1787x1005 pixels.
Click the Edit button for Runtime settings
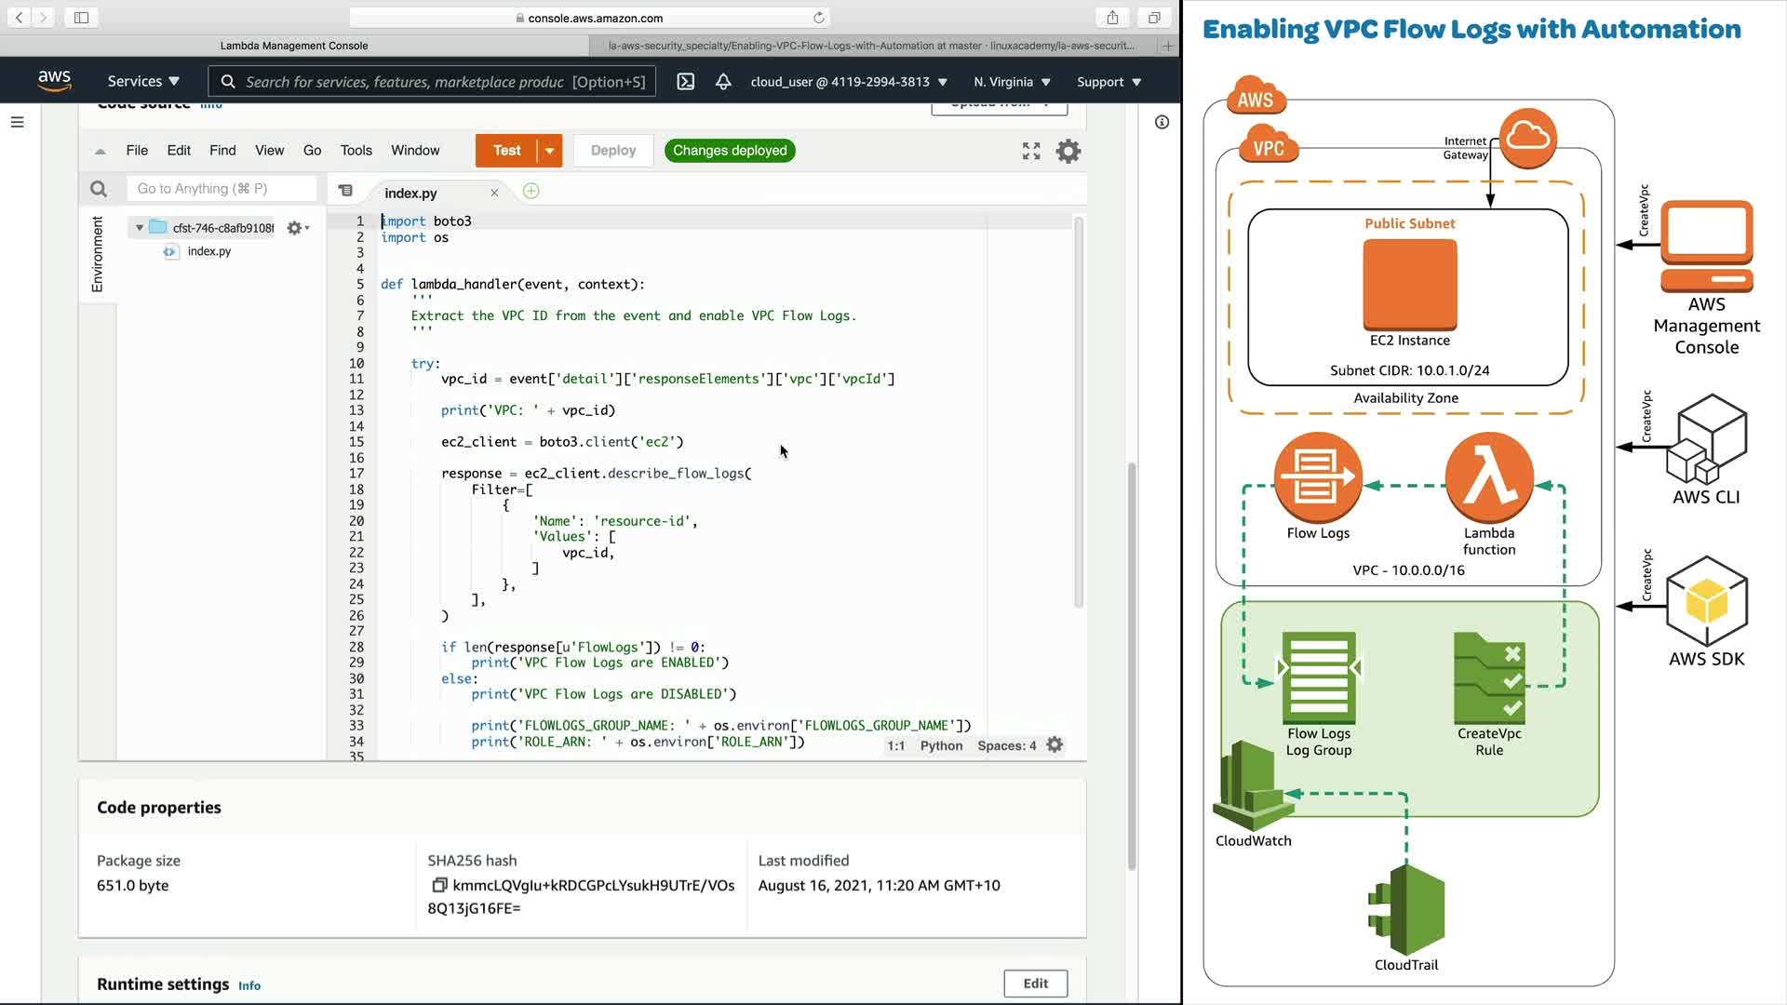[x=1035, y=984]
